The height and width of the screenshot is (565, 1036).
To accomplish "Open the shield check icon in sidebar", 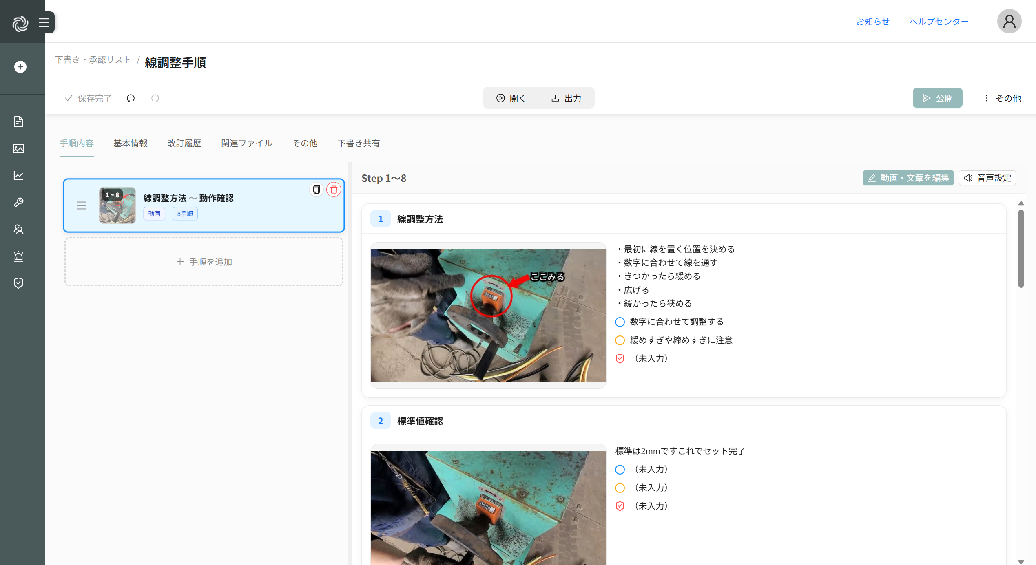I will [18, 283].
